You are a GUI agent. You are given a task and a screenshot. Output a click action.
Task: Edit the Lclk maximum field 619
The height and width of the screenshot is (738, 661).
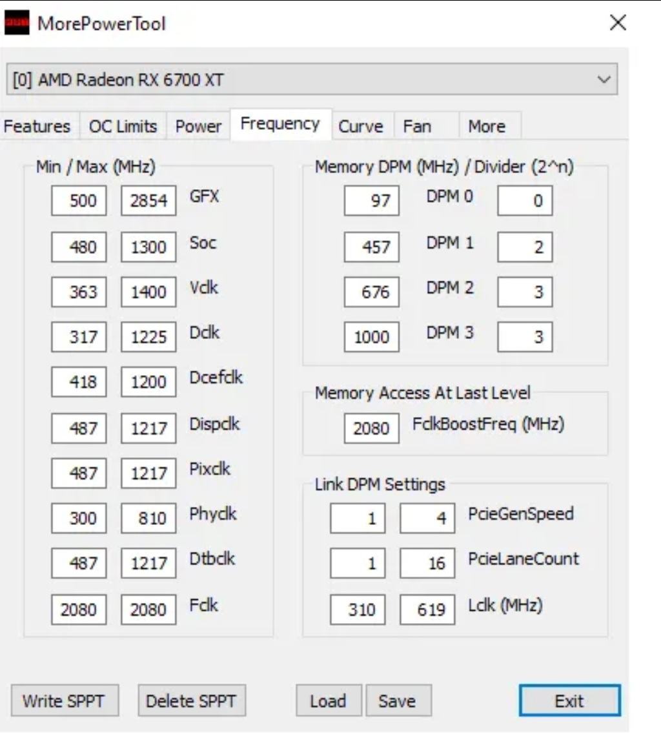pyautogui.click(x=428, y=610)
